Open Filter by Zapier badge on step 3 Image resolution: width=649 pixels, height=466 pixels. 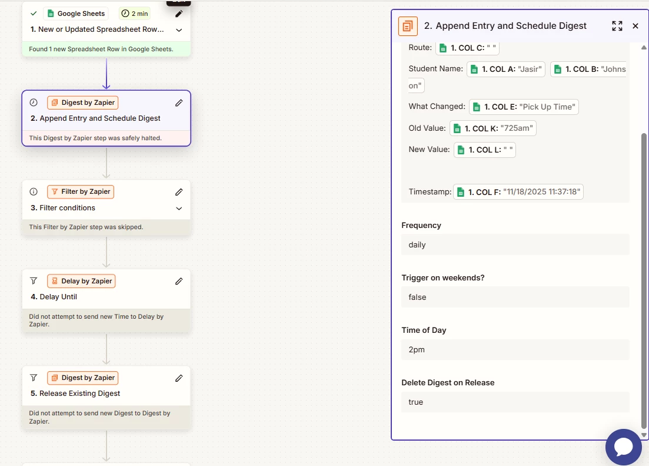tap(81, 191)
